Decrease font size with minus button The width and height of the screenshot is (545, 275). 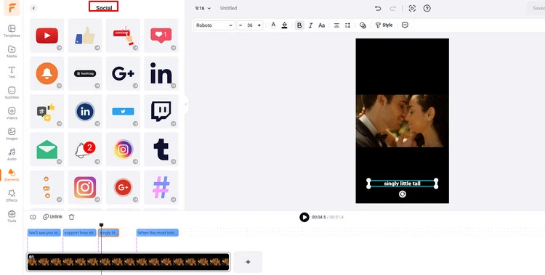pyautogui.click(x=241, y=25)
